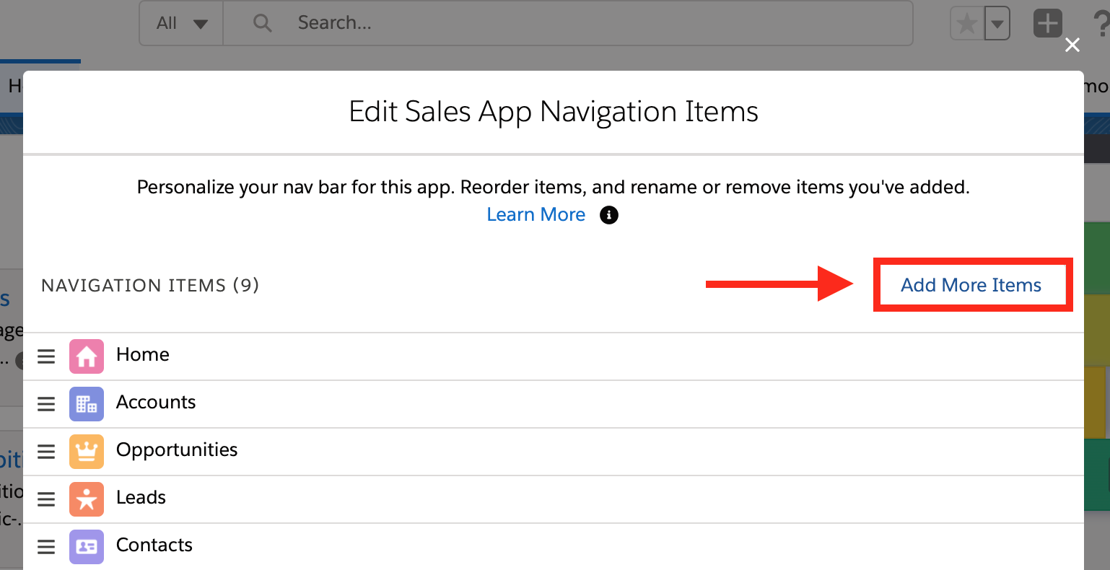Click the global actions plus icon
The width and height of the screenshot is (1110, 570).
coord(1048,24)
